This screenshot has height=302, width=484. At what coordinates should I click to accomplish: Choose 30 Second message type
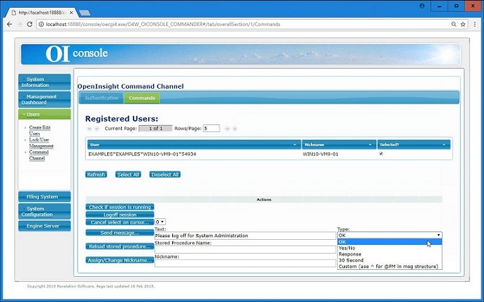[x=390, y=260]
